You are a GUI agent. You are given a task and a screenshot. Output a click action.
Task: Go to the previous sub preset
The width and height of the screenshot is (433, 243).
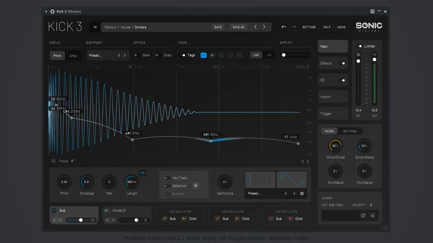[x=119, y=55]
